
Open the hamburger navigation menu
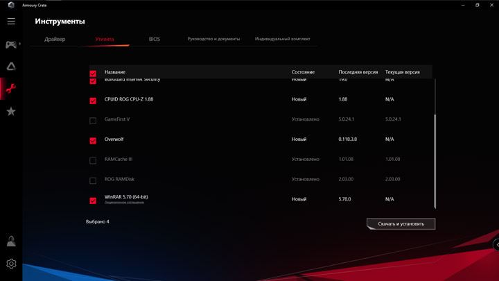11,21
